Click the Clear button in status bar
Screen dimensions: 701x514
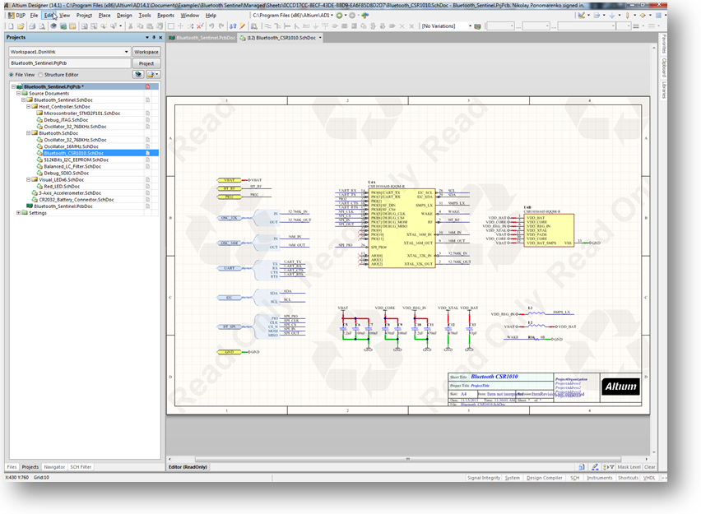click(x=650, y=467)
